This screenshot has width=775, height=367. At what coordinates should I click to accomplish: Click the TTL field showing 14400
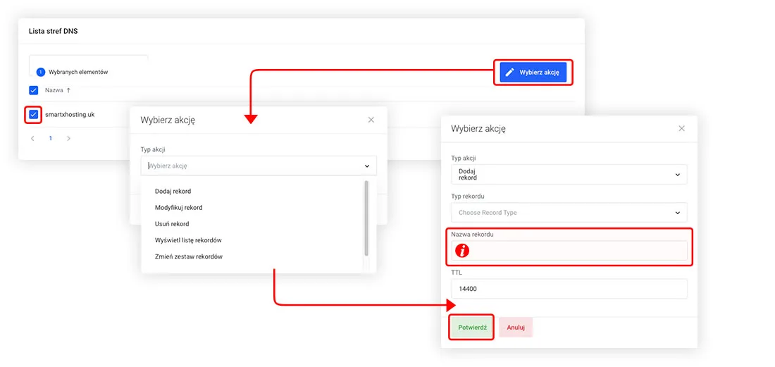(x=569, y=289)
